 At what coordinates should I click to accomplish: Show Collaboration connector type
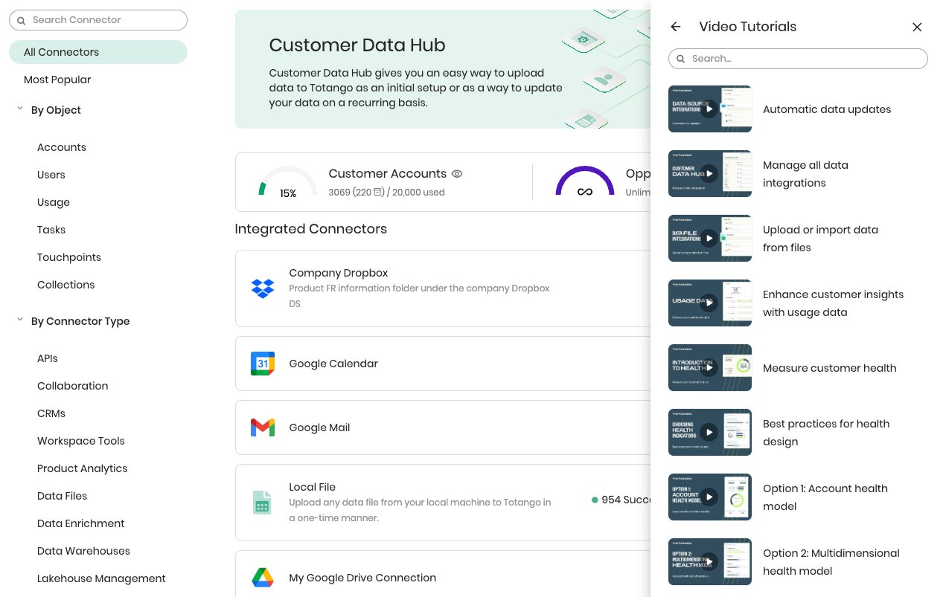pyautogui.click(x=73, y=386)
